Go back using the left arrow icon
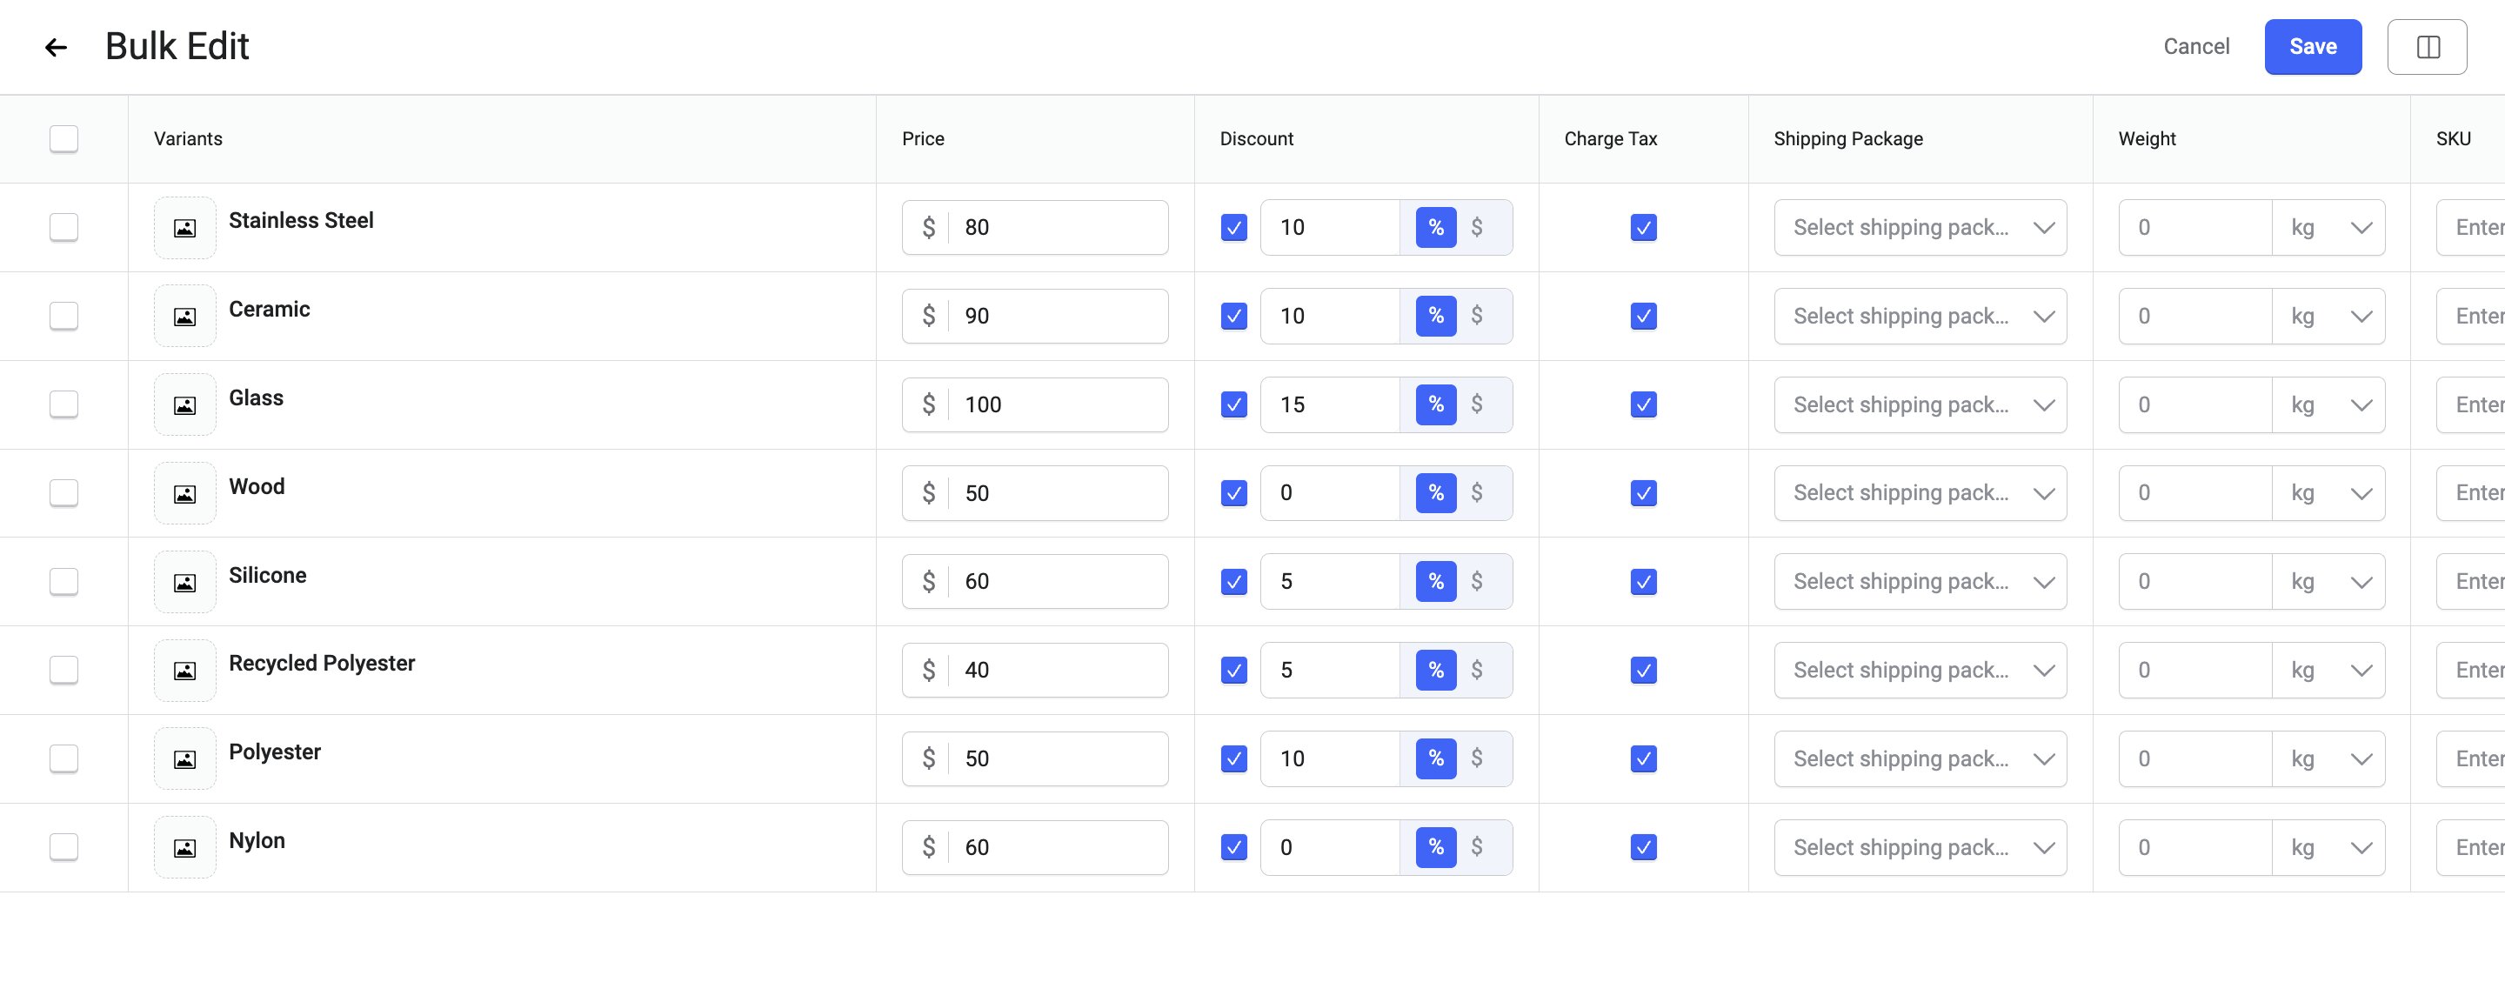 (x=57, y=47)
